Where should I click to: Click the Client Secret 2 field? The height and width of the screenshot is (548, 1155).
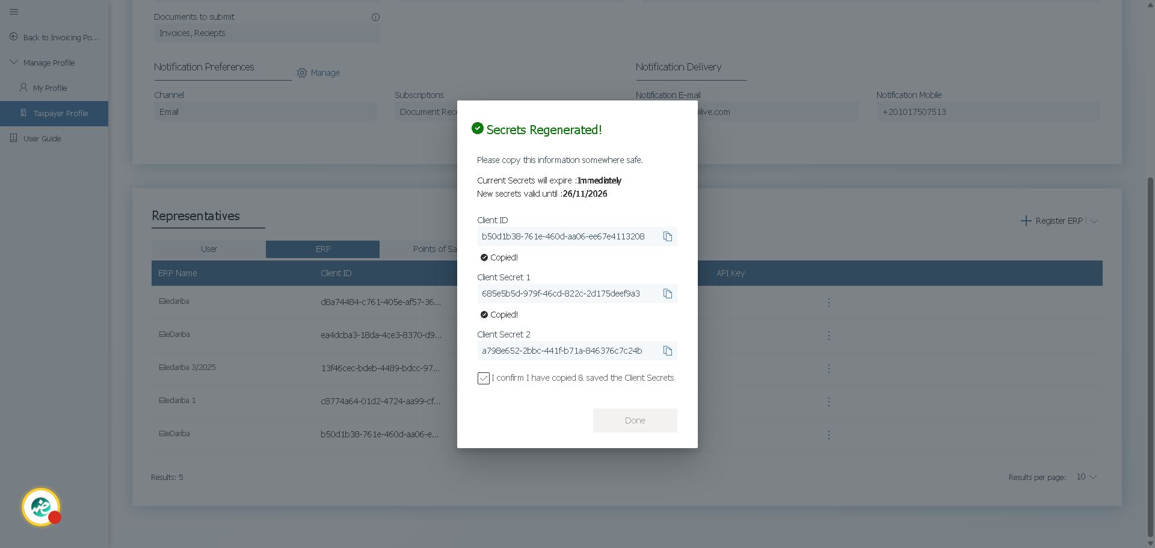[x=577, y=351]
